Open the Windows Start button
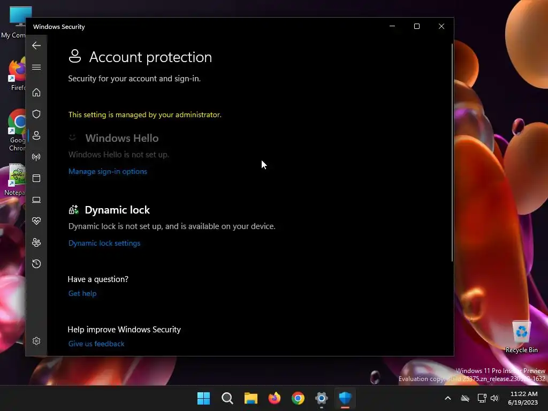Screen dimensions: 548x411 coord(203,398)
